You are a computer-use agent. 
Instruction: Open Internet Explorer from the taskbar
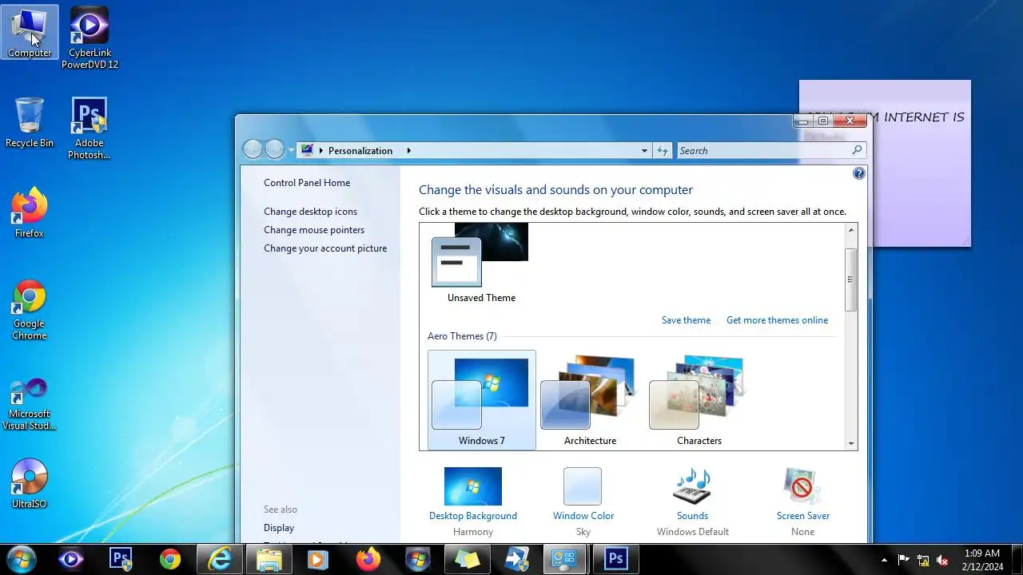pos(220,559)
